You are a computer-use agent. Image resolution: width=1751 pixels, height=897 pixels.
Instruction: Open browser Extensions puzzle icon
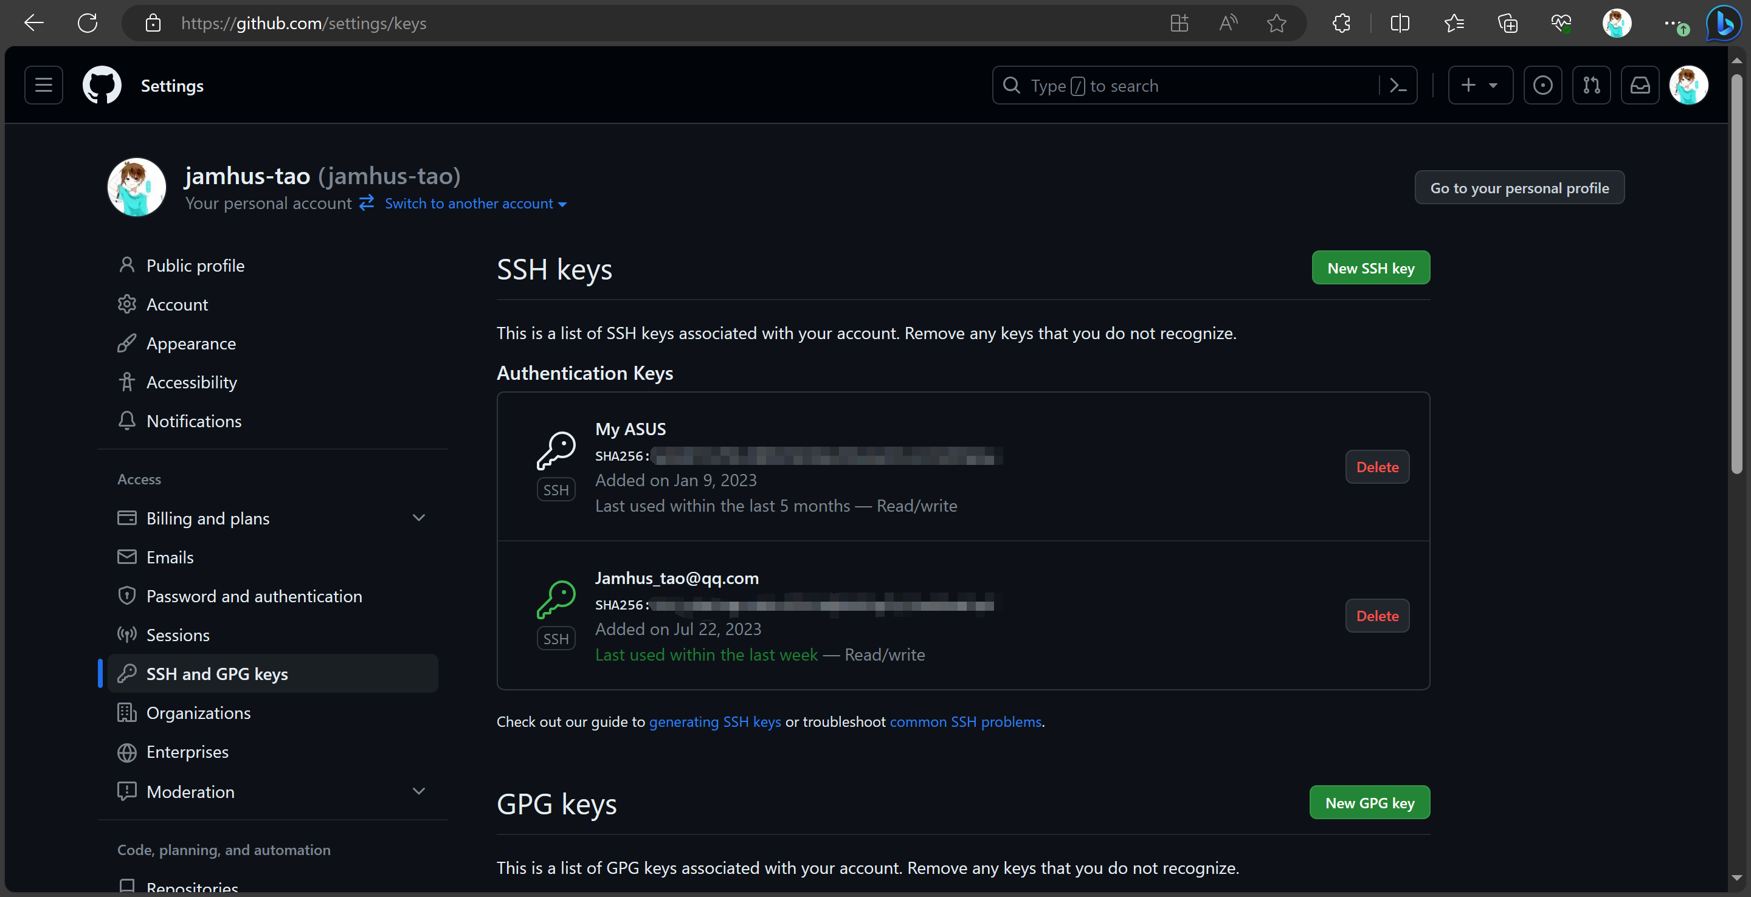pos(1342,23)
